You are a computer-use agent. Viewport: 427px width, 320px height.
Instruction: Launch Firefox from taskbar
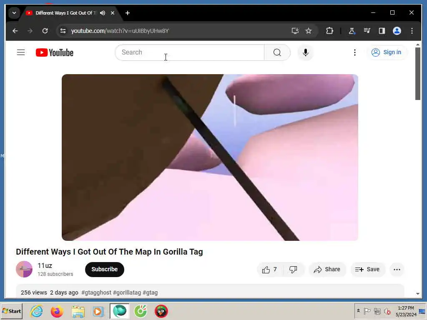[x=57, y=311]
